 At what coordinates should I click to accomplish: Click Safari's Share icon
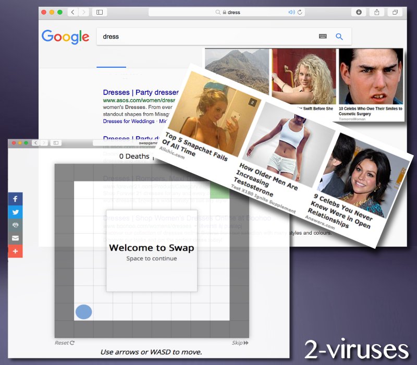pyautogui.click(x=376, y=12)
